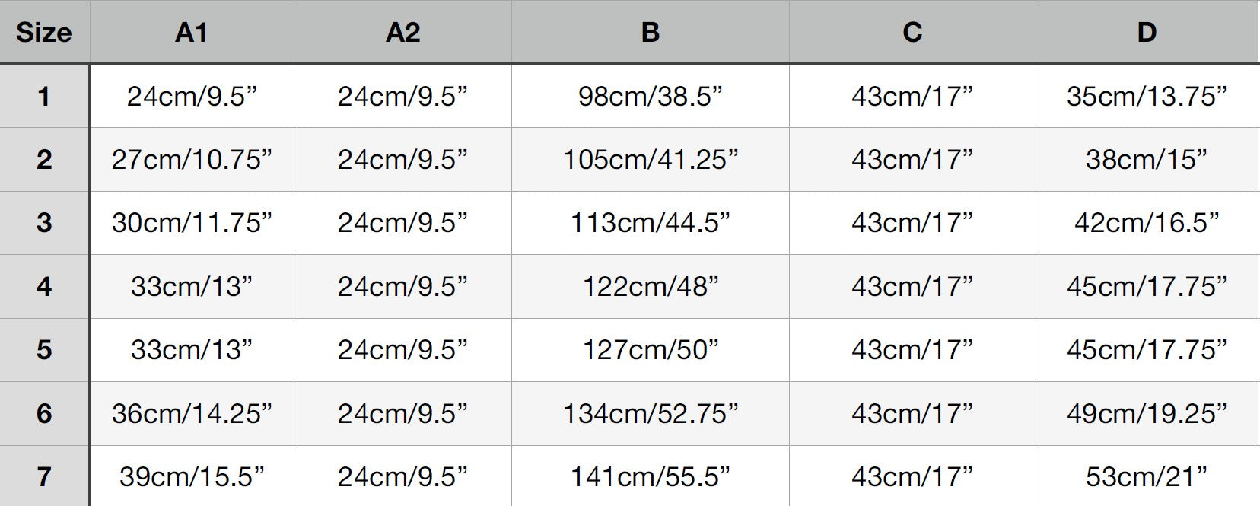Image resolution: width=1260 pixels, height=506 pixels.
Task: Click the 98cm/38.5" cell
Action: (x=650, y=97)
